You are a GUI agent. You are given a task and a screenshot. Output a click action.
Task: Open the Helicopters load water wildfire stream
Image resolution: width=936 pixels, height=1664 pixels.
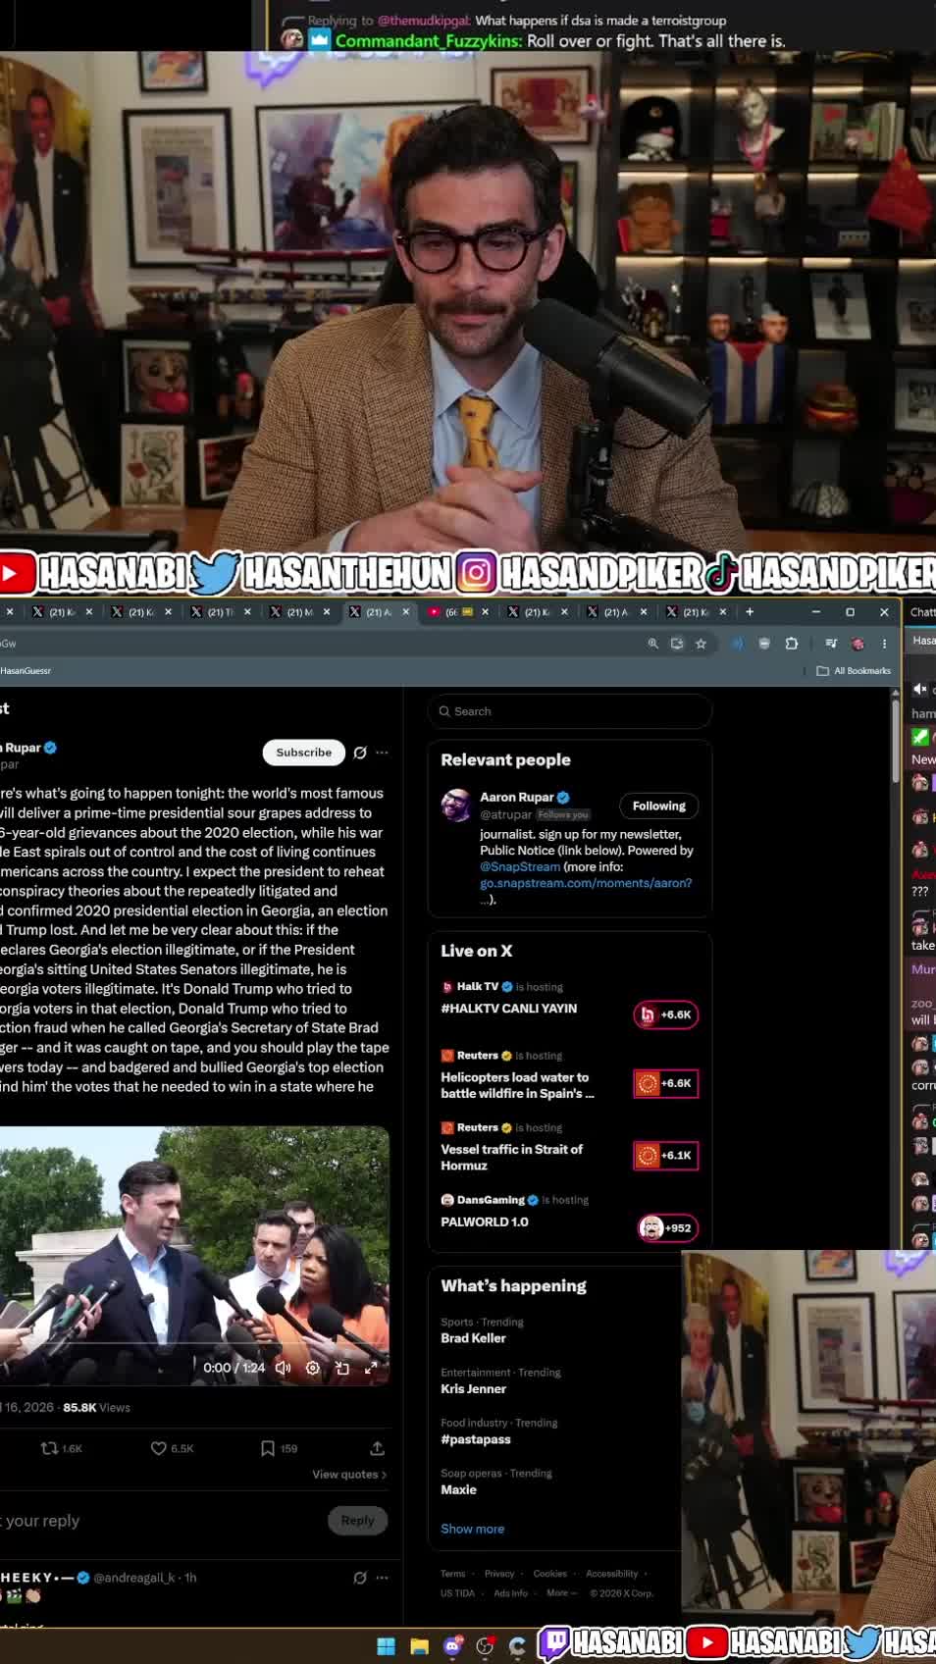click(x=517, y=1085)
